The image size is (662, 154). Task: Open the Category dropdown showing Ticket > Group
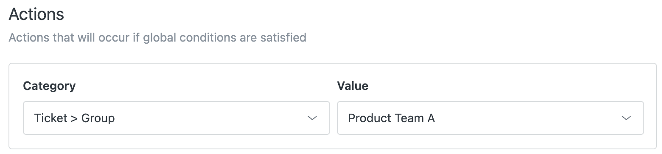click(x=177, y=118)
